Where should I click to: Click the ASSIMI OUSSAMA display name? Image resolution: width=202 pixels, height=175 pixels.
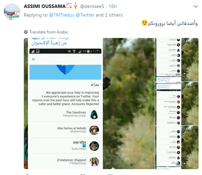coord(45,6)
